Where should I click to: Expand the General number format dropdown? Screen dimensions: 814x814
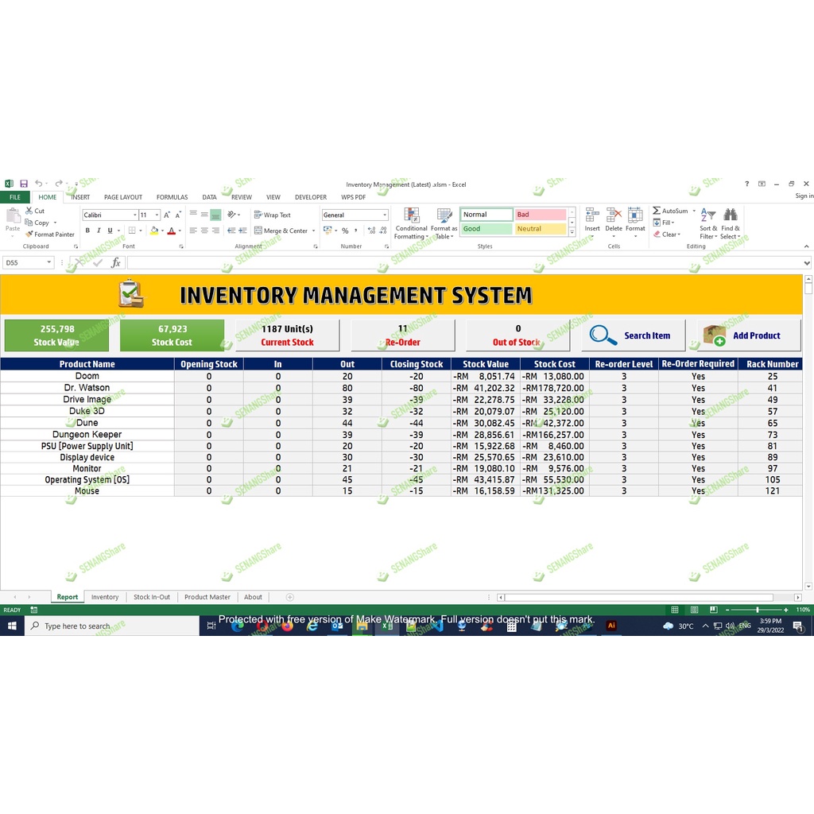(385, 215)
